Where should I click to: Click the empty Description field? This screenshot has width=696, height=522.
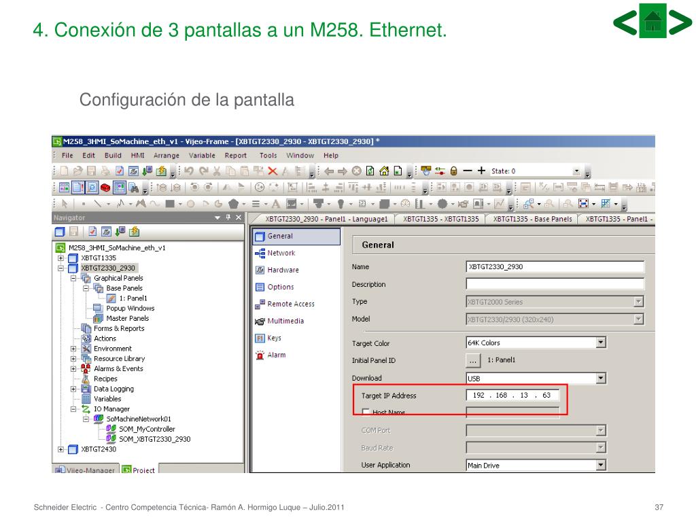coord(555,284)
